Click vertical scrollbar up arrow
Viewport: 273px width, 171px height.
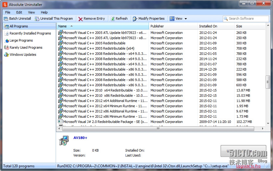click(268, 26)
